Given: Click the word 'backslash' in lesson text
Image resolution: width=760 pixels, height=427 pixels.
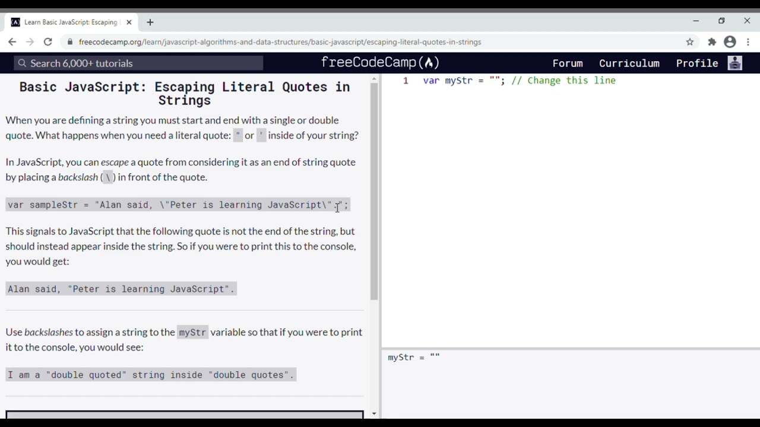Looking at the screenshot, I should pos(78,177).
